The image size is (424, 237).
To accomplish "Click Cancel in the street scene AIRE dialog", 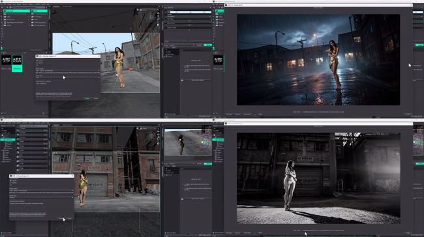I will click(x=96, y=98).
